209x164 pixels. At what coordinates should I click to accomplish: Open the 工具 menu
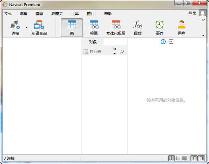coord(75,14)
